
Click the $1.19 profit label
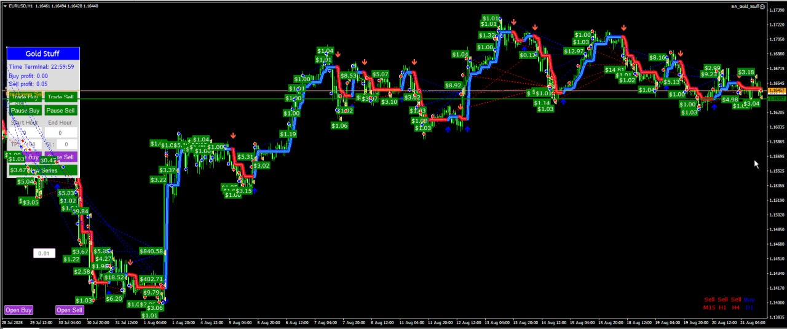pyautogui.click(x=288, y=134)
